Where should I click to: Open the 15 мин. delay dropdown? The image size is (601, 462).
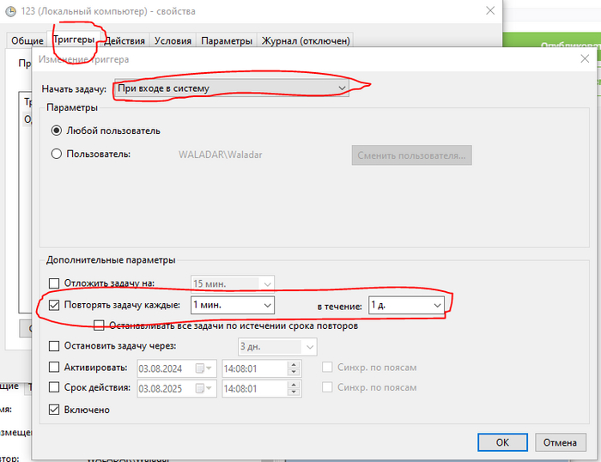pyautogui.click(x=233, y=284)
